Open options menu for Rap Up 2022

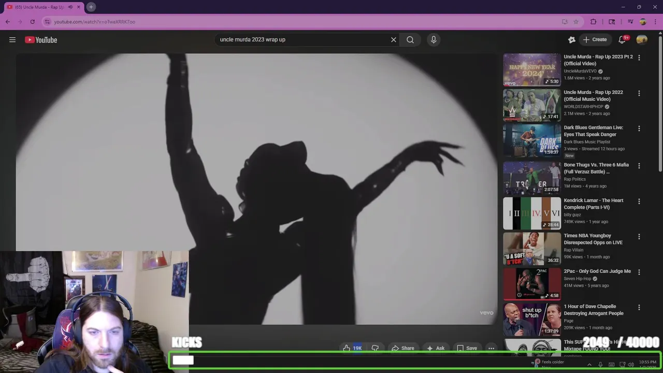click(639, 93)
